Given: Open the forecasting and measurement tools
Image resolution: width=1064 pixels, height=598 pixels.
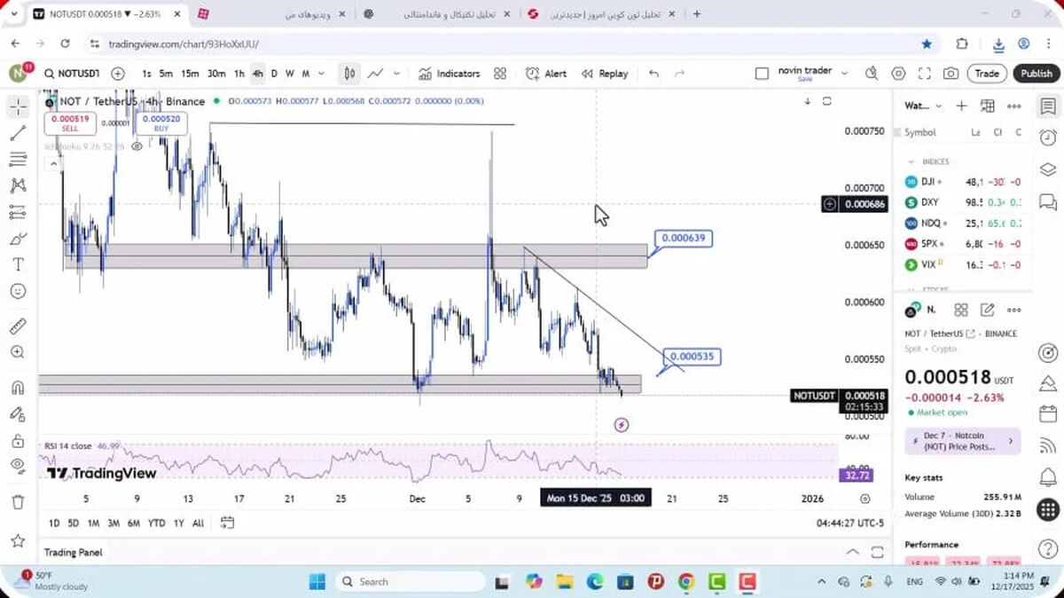Looking at the screenshot, I should point(18,212).
